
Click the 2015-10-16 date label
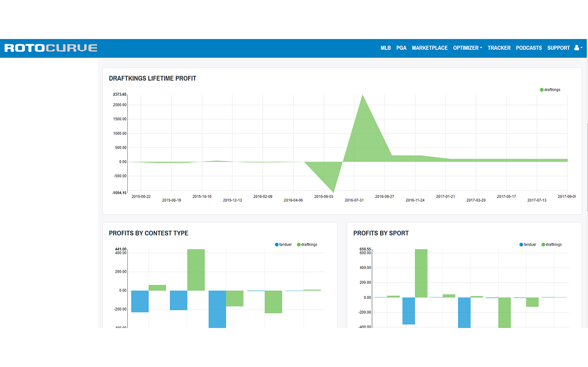pos(202,196)
